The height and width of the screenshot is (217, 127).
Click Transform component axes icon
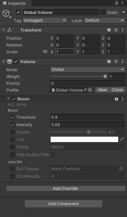pyautogui.click(x=10, y=30)
